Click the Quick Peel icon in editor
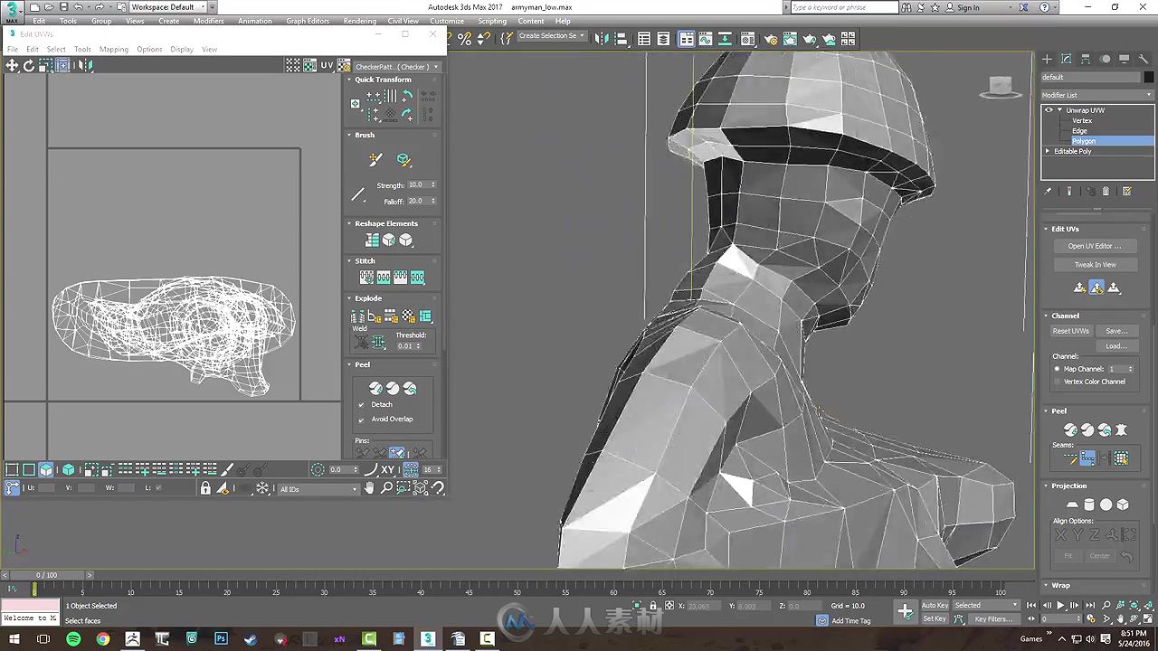Screen dimensions: 1158x651 point(375,388)
